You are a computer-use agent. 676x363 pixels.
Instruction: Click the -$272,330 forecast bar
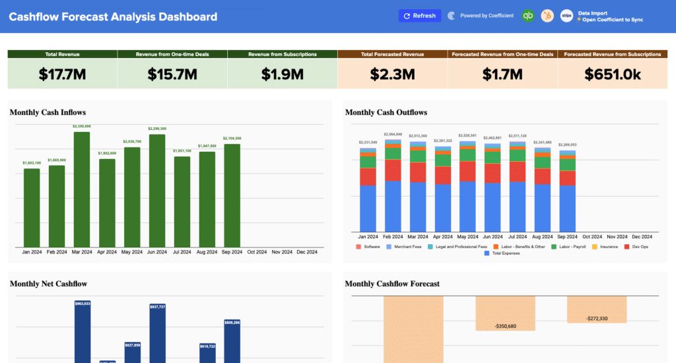597,310
